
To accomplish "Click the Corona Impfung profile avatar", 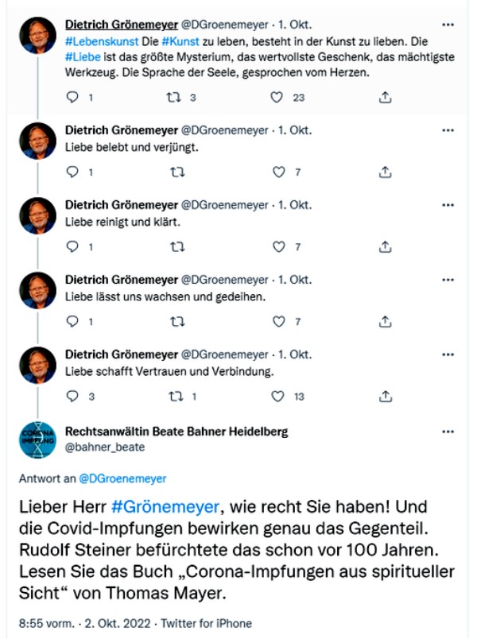I will pyautogui.click(x=37, y=439).
